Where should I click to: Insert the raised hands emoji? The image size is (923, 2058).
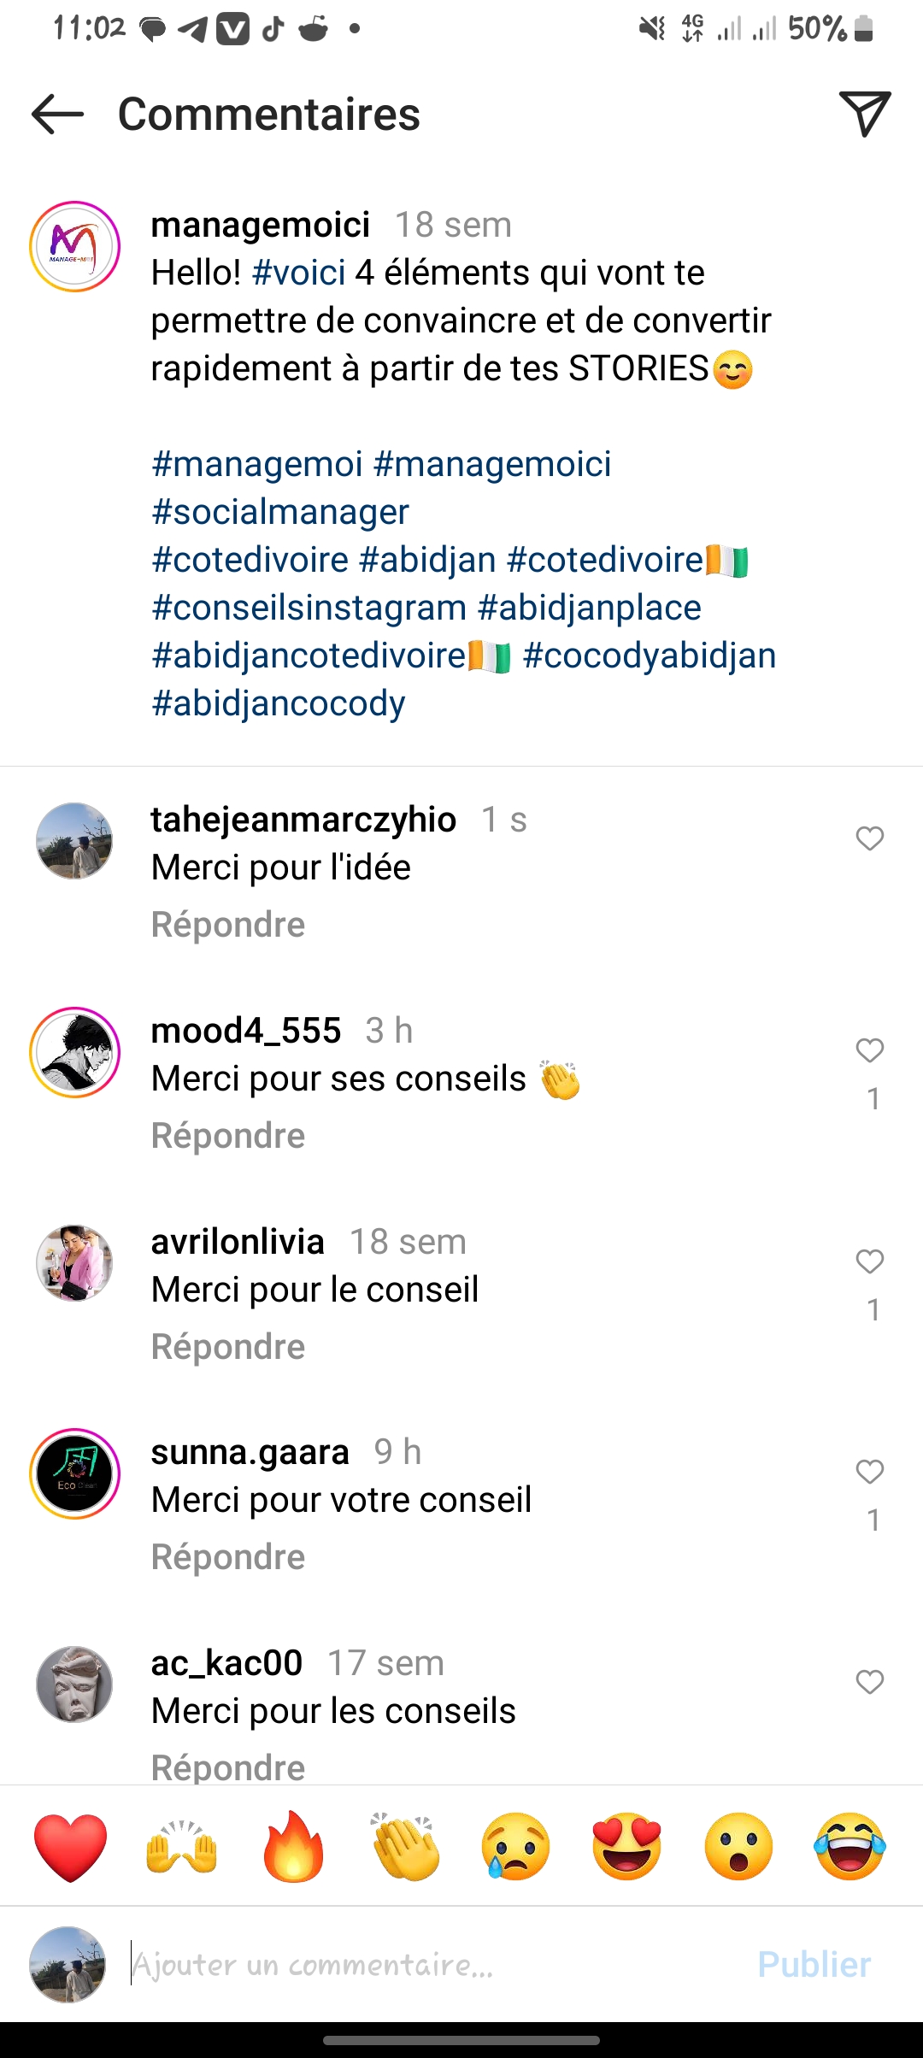(x=182, y=1846)
